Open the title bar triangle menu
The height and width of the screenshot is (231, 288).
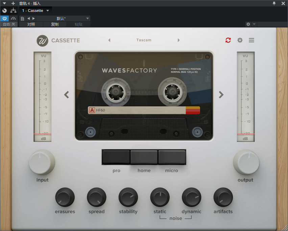point(4,3)
